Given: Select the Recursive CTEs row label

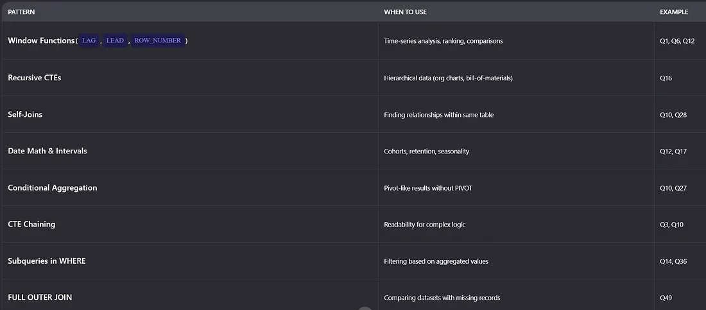Looking at the screenshot, I should tap(35, 78).
